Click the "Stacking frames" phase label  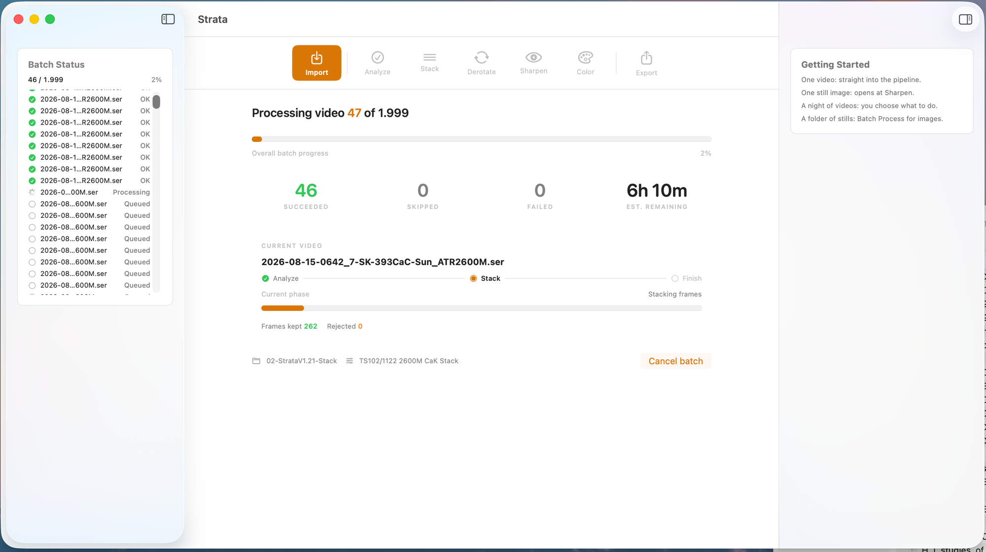[x=675, y=294]
